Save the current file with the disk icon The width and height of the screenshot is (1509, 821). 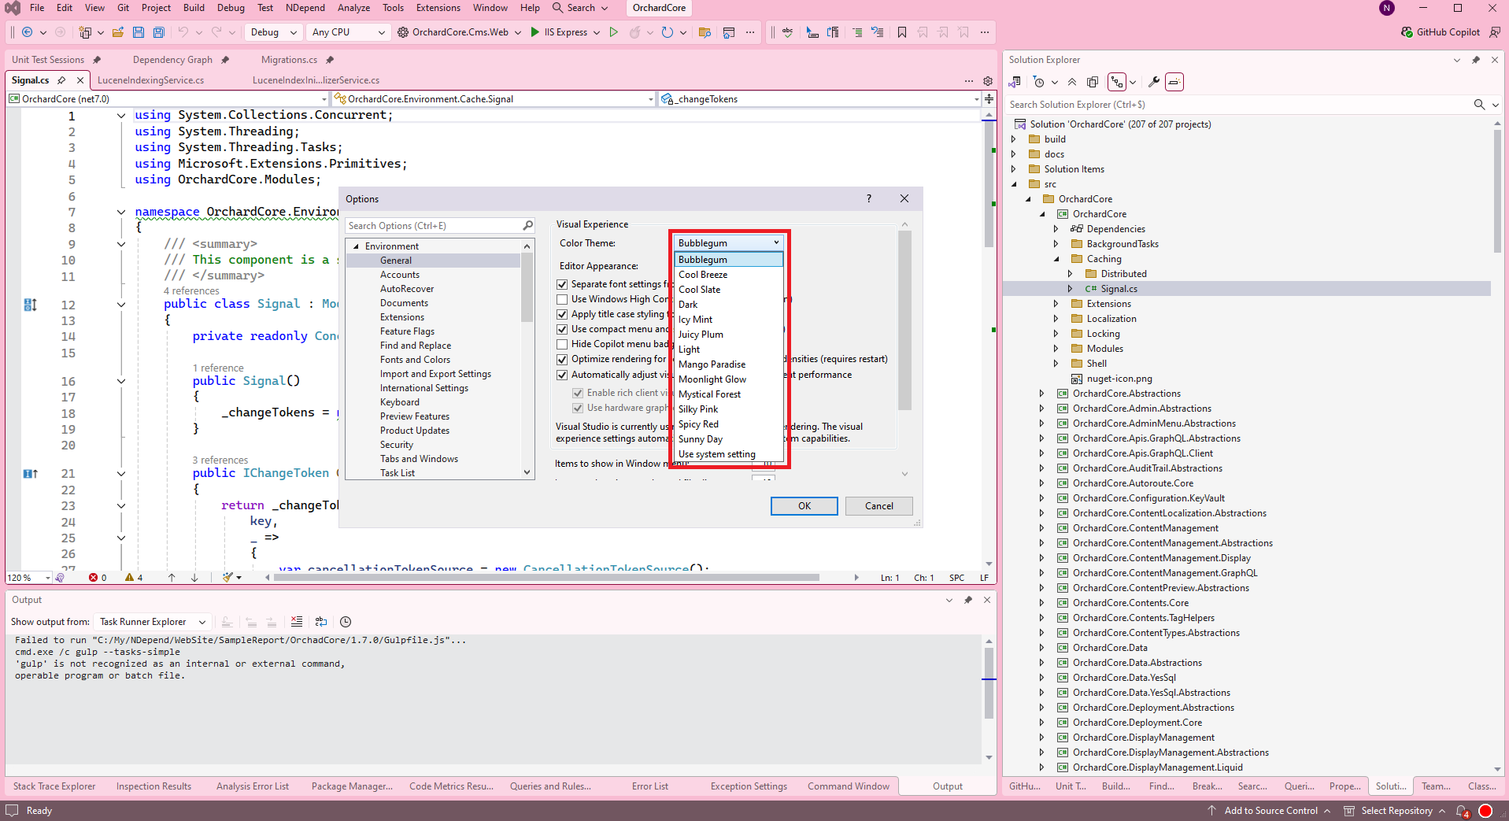tap(139, 32)
